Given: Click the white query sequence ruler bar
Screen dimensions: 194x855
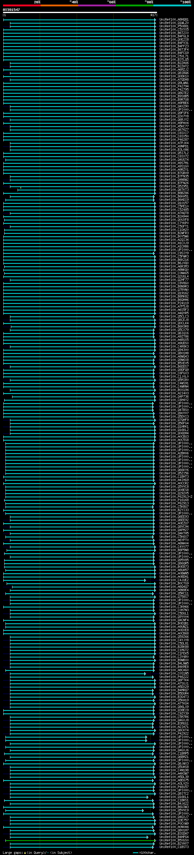Looking at the screenshot, I should pyautogui.click(x=80, y=13).
